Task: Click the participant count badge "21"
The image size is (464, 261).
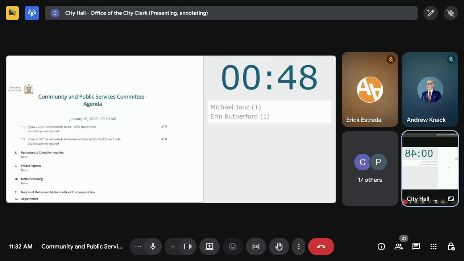Action: coord(403,239)
